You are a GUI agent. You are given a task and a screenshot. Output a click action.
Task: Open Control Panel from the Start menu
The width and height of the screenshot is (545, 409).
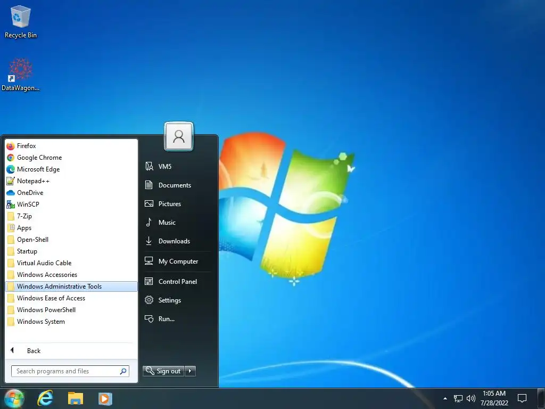click(178, 281)
